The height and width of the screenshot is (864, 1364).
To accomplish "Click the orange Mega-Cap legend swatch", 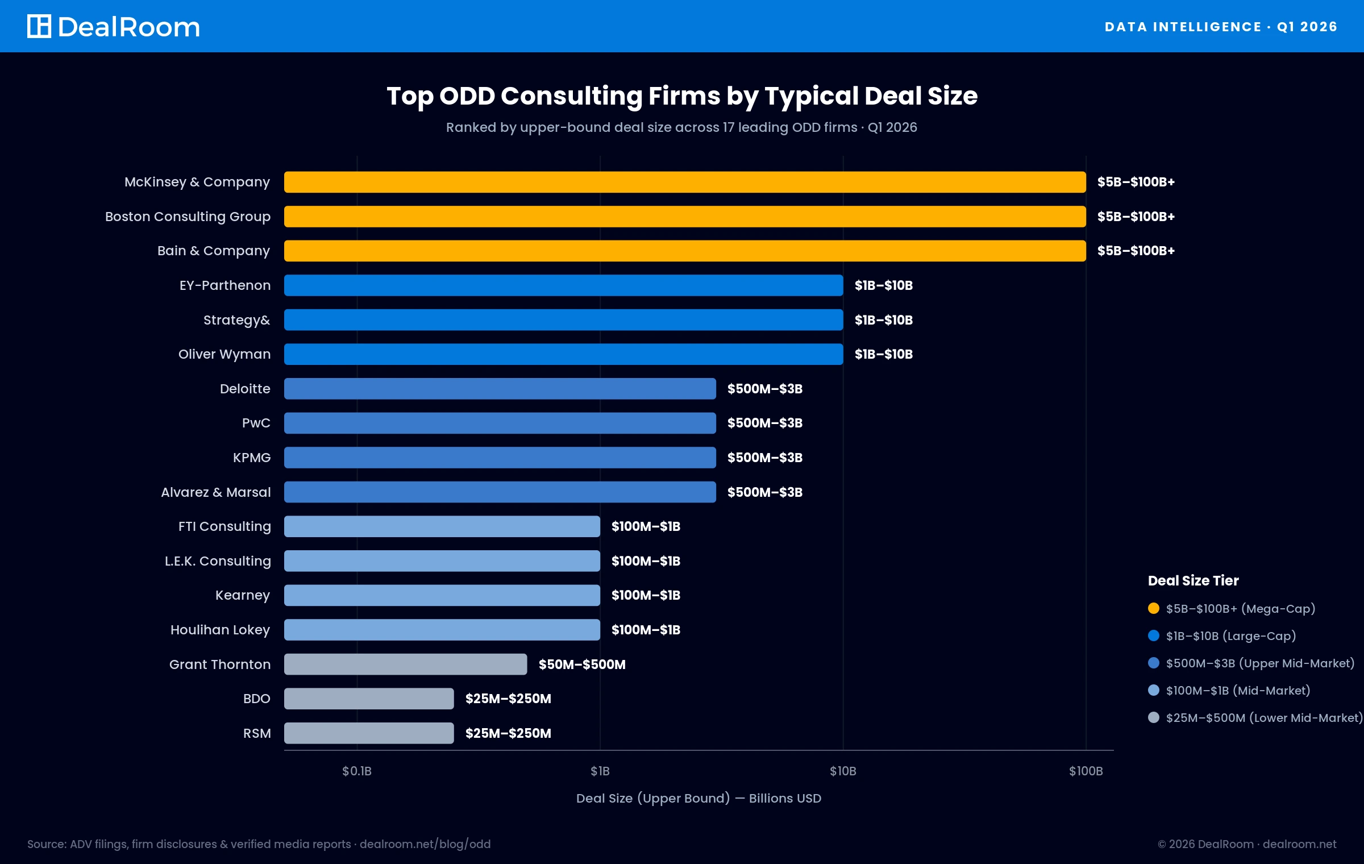I will click(x=1154, y=608).
